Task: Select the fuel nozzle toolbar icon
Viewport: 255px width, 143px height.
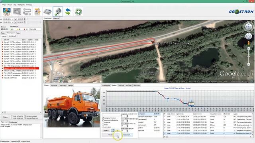Action: [58, 12]
